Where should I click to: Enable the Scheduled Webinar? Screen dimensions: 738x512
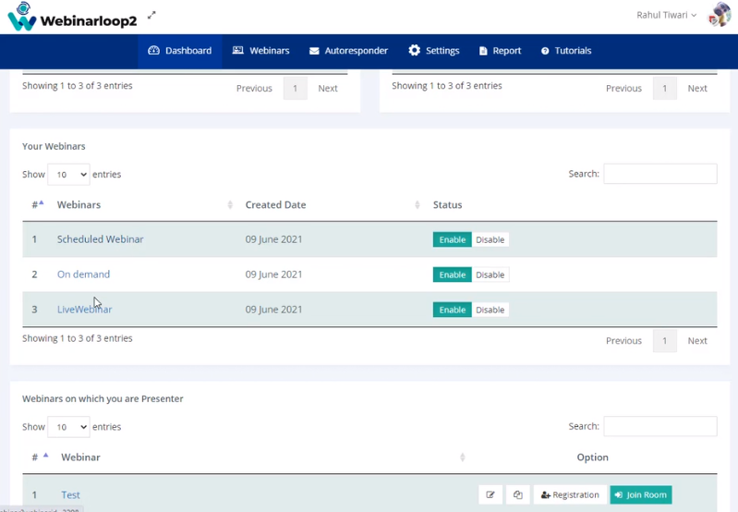[453, 239]
